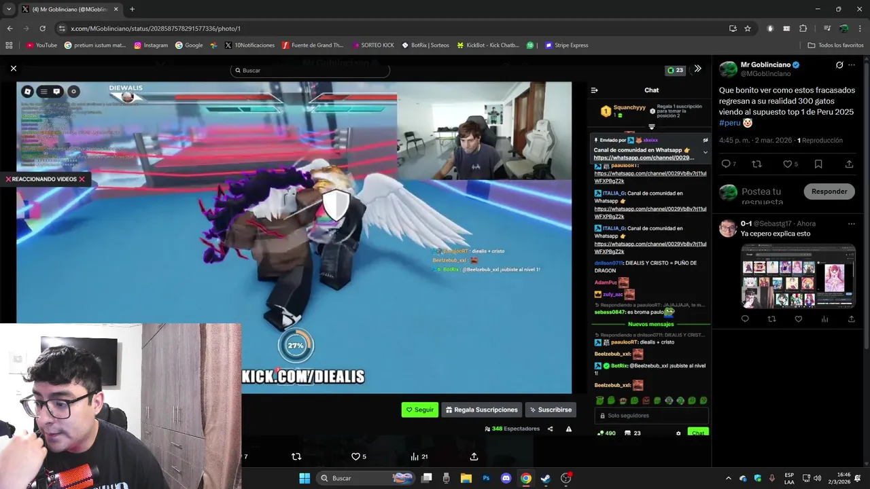This screenshot has width=870, height=489.
Task: Report the stream using warning triangle icon
Action: [x=569, y=429]
